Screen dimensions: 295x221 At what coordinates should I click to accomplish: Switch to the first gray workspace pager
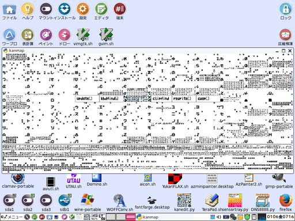pos(111,217)
